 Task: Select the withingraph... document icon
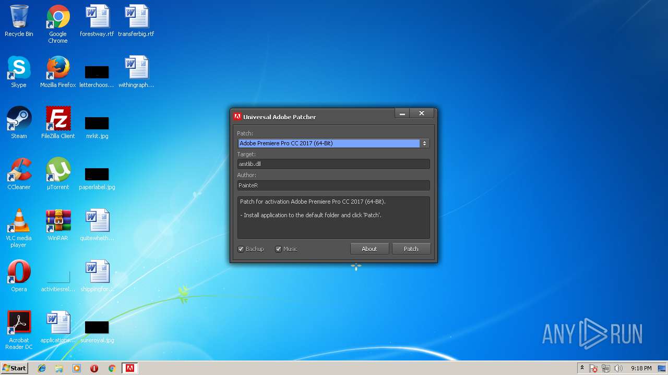click(x=136, y=72)
